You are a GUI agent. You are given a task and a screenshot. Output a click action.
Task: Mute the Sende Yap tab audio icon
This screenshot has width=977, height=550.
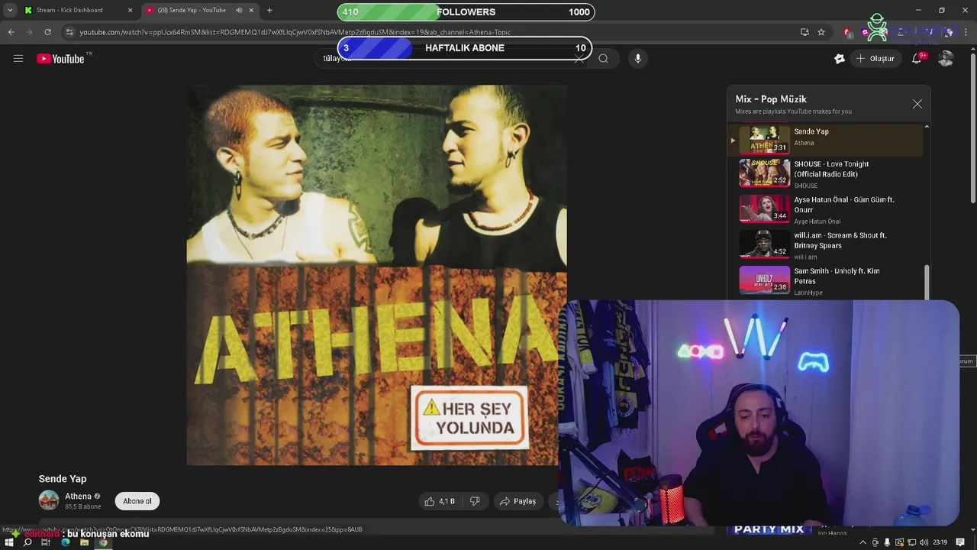pos(239,10)
